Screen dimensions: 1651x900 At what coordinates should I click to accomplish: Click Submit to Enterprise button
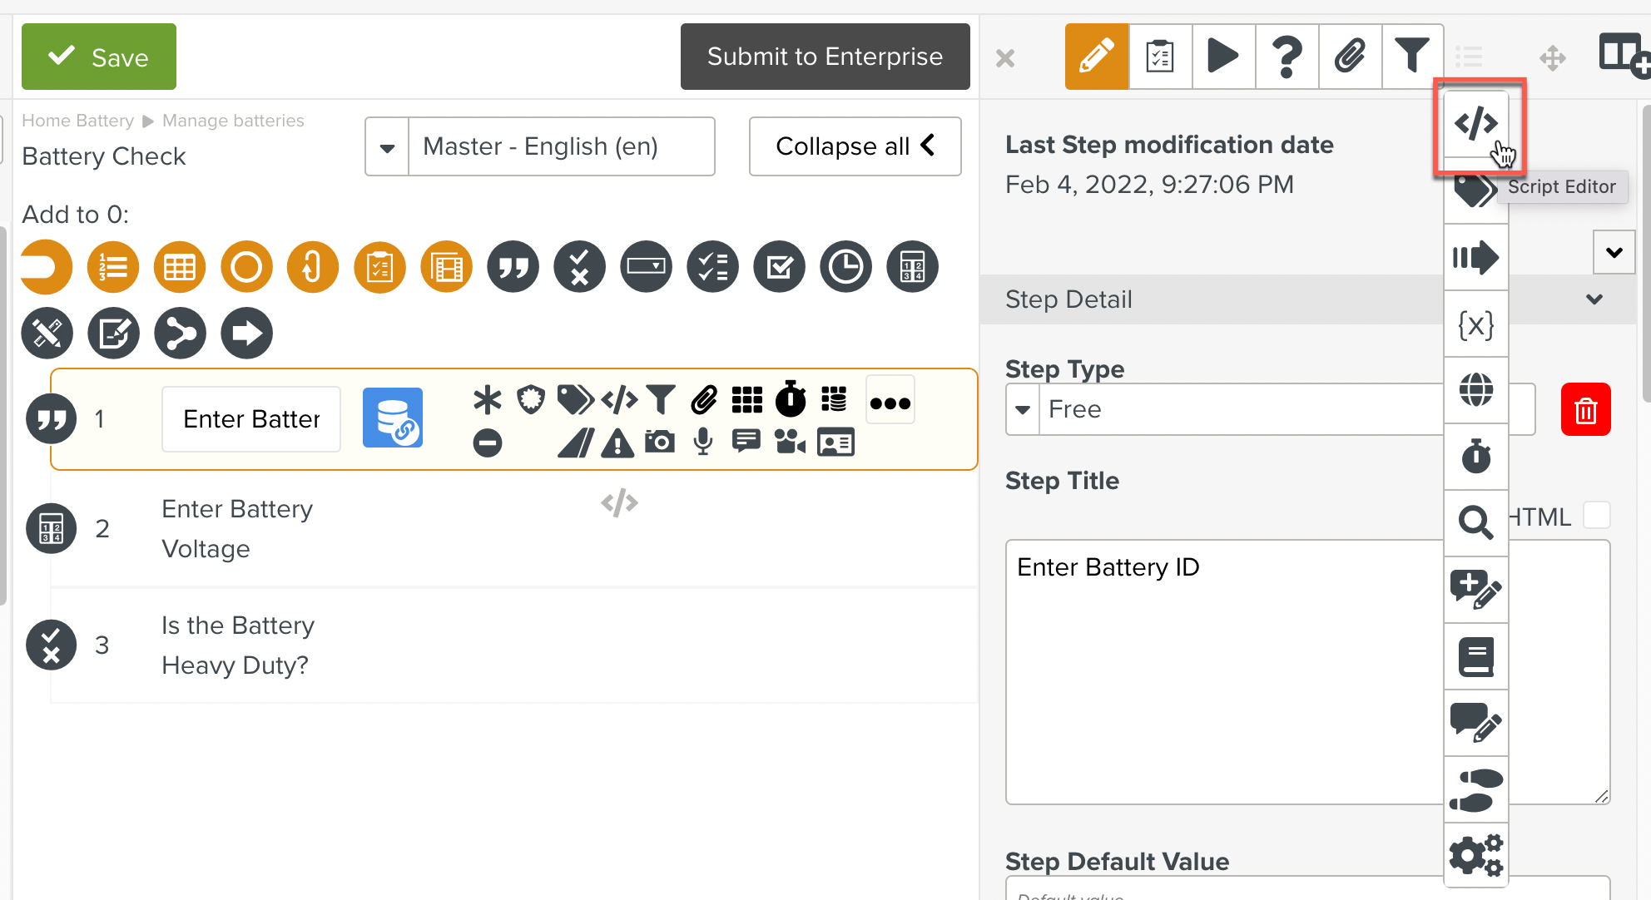(825, 57)
